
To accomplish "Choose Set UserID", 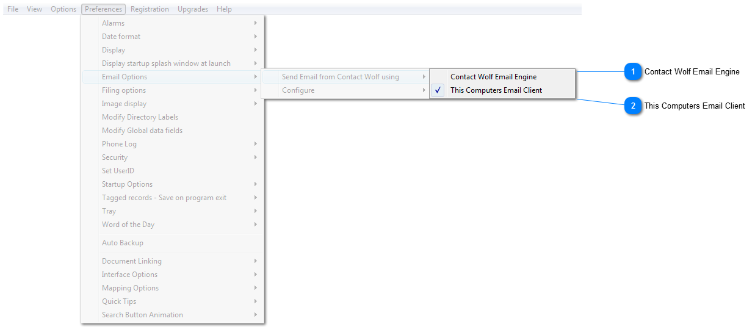I will (x=172, y=171).
